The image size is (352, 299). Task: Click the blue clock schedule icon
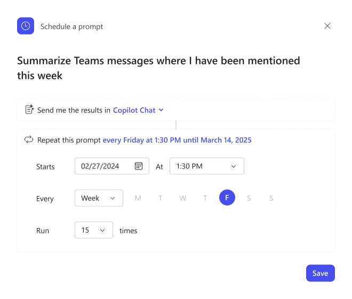pos(26,26)
